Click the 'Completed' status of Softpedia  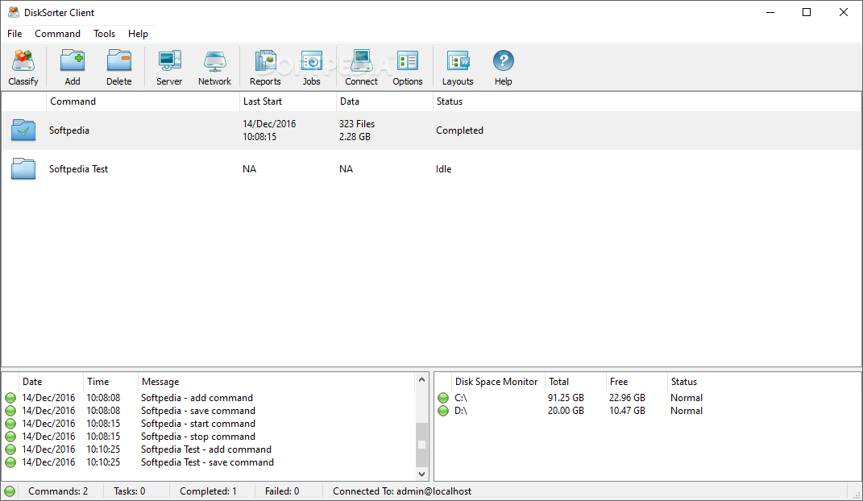click(459, 130)
